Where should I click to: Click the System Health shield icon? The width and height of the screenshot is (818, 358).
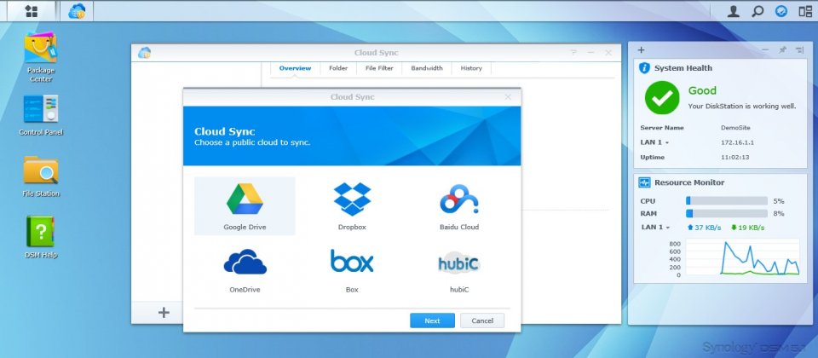coord(645,68)
